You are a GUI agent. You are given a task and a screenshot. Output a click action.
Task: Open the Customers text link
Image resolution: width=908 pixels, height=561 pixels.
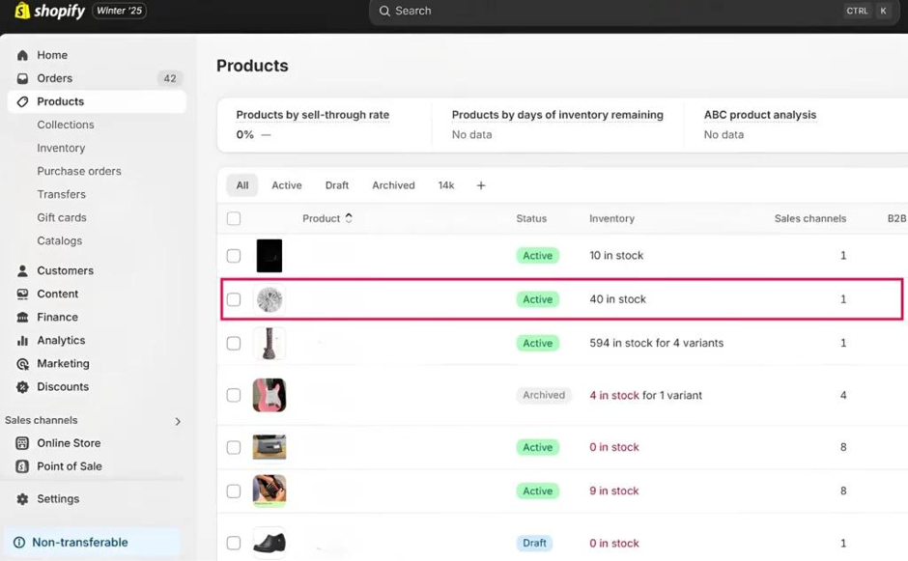click(66, 270)
